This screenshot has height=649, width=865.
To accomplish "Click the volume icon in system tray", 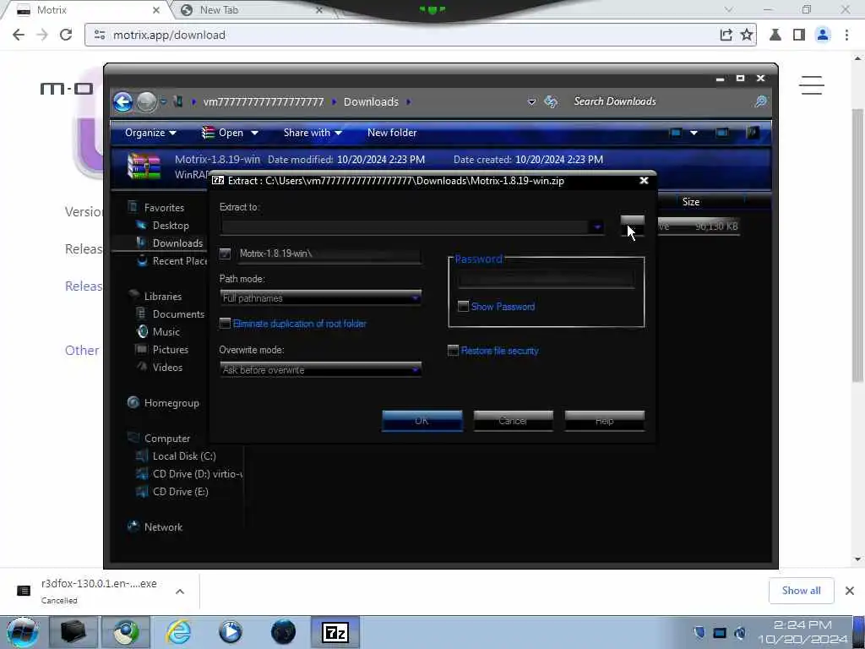I will (x=740, y=632).
